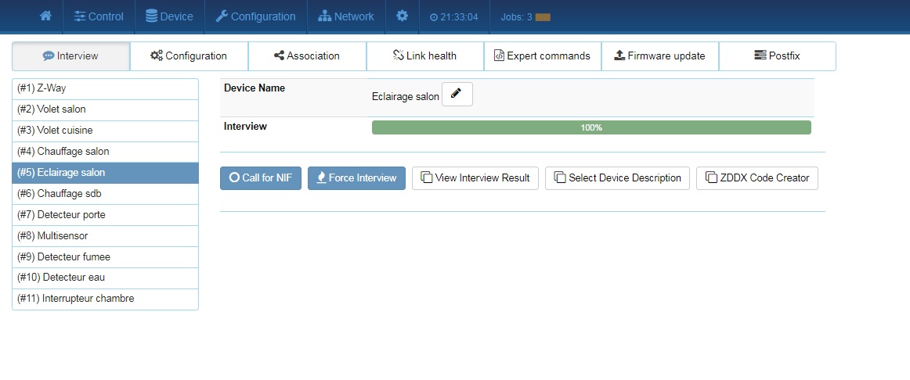The image size is (910, 380).
Task: Click the home icon in top navigation
Action: [x=45, y=16]
